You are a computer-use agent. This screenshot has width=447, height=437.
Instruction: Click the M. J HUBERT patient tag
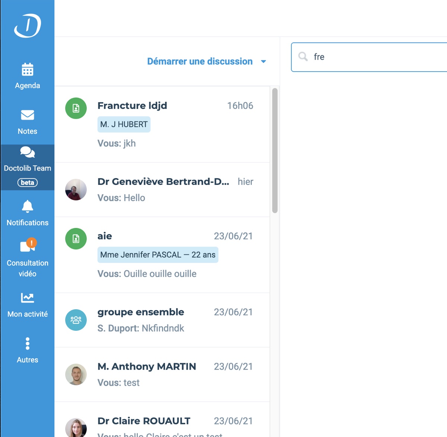[x=124, y=124]
